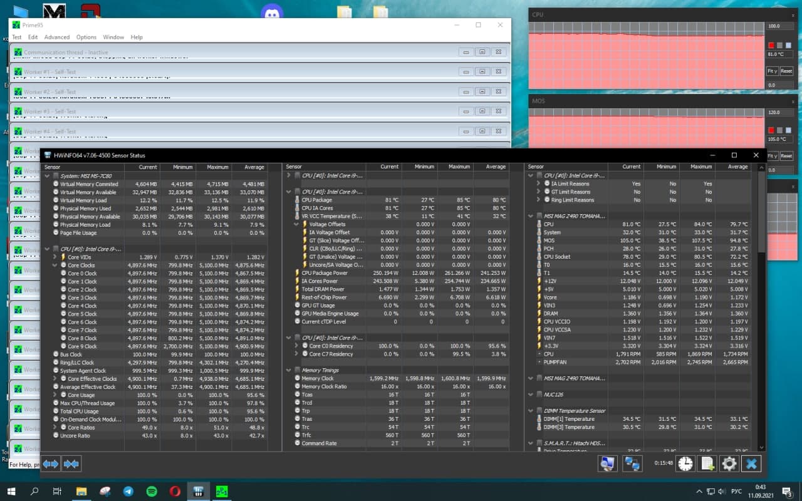This screenshot has height=501, width=802.
Task: Pick the gray swatch in CPU graph
Action: pyautogui.click(x=779, y=45)
